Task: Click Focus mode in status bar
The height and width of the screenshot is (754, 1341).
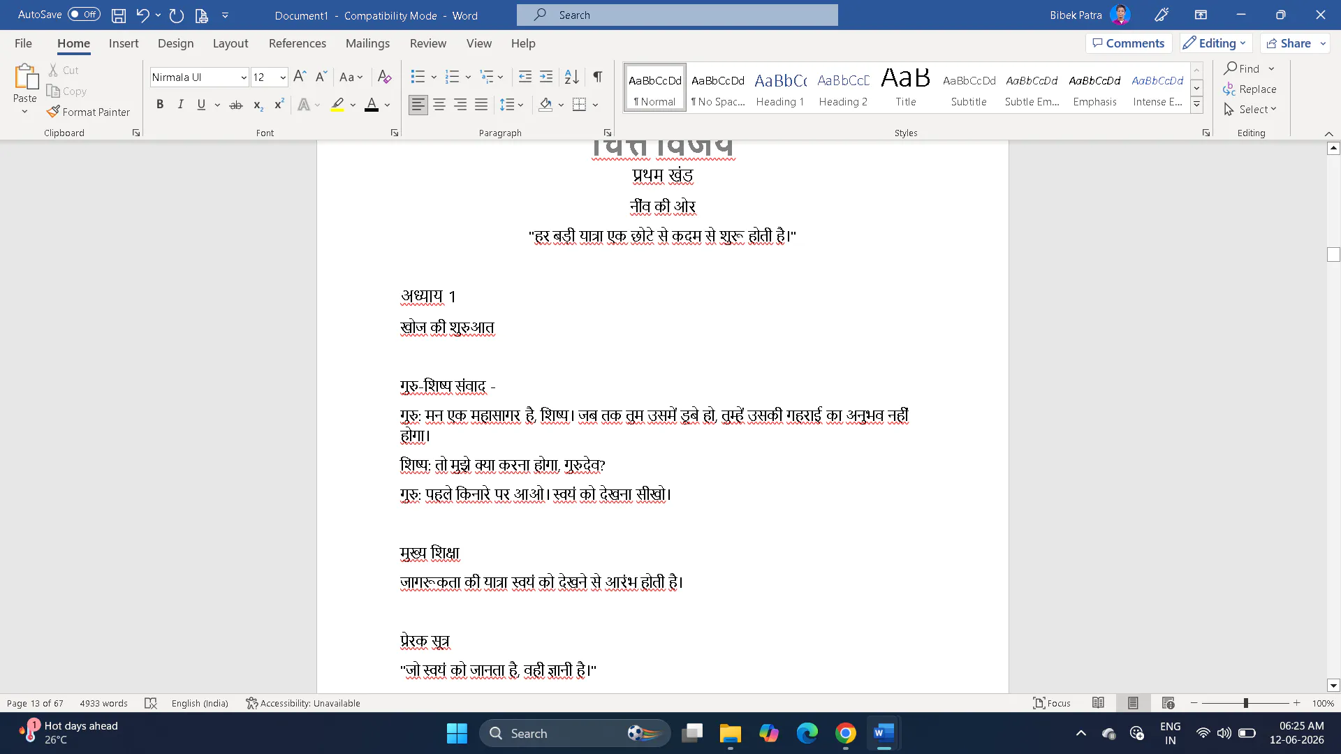Action: tap(1052, 703)
